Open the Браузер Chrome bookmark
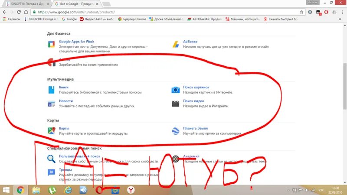 tap(132, 19)
